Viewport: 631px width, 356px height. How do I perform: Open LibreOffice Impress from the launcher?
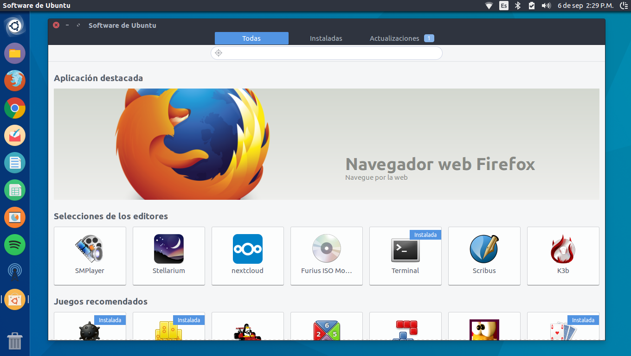tap(15, 217)
